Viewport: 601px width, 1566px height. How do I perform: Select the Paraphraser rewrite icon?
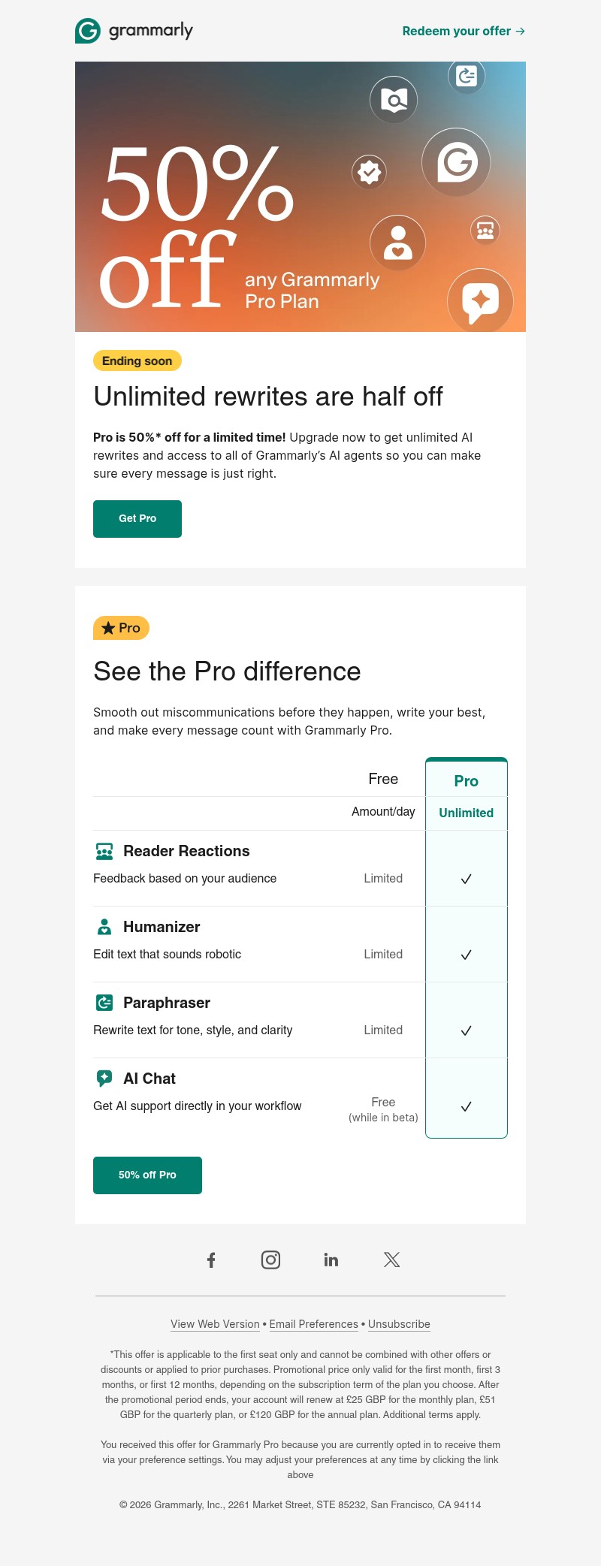click(104, 1003)
